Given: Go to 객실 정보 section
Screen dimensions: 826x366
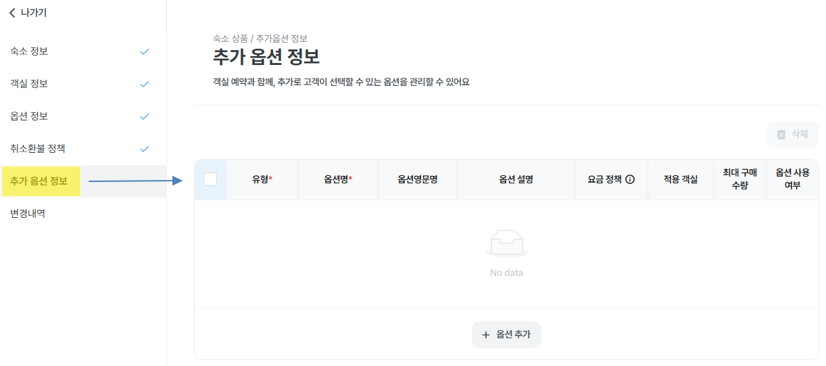Looking at the screenshot, I should pos(29,84).
